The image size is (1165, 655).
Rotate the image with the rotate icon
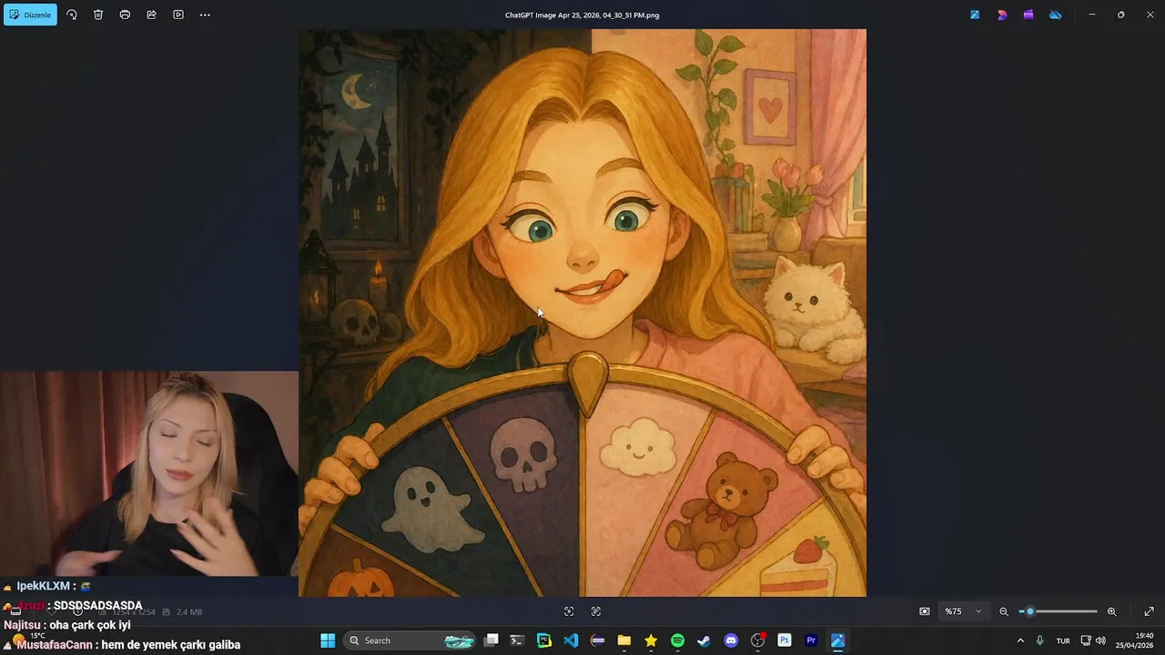72,15
